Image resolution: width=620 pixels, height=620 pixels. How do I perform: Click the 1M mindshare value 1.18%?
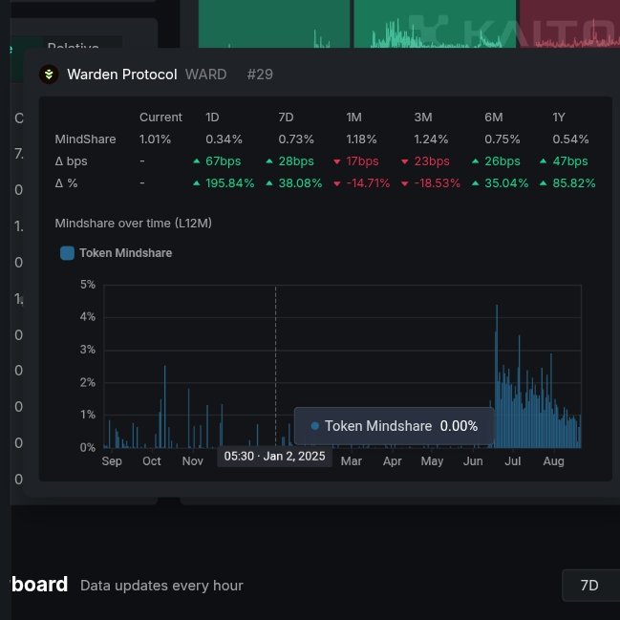pyautogui.click(x=361, y=139)
